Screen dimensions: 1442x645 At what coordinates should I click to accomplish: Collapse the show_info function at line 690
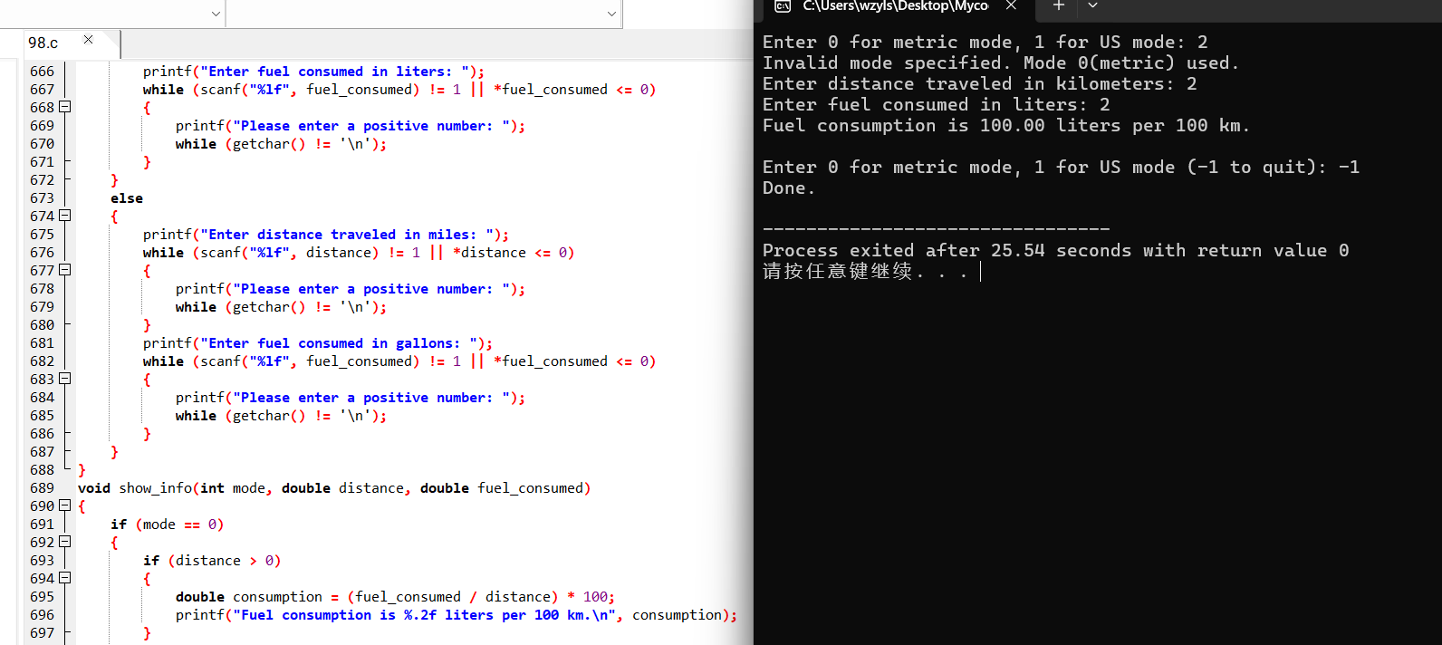[x=65, y=505]
